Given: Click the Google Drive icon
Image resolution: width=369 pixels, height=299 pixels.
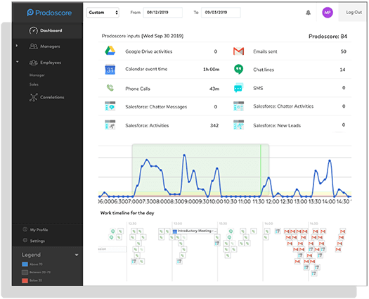Looking at the screenshot, I should pyautogui.click(x=110, y=51).
